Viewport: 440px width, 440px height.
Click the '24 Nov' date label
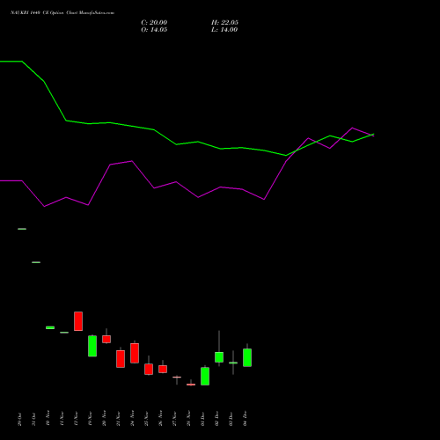pos(132,418)
